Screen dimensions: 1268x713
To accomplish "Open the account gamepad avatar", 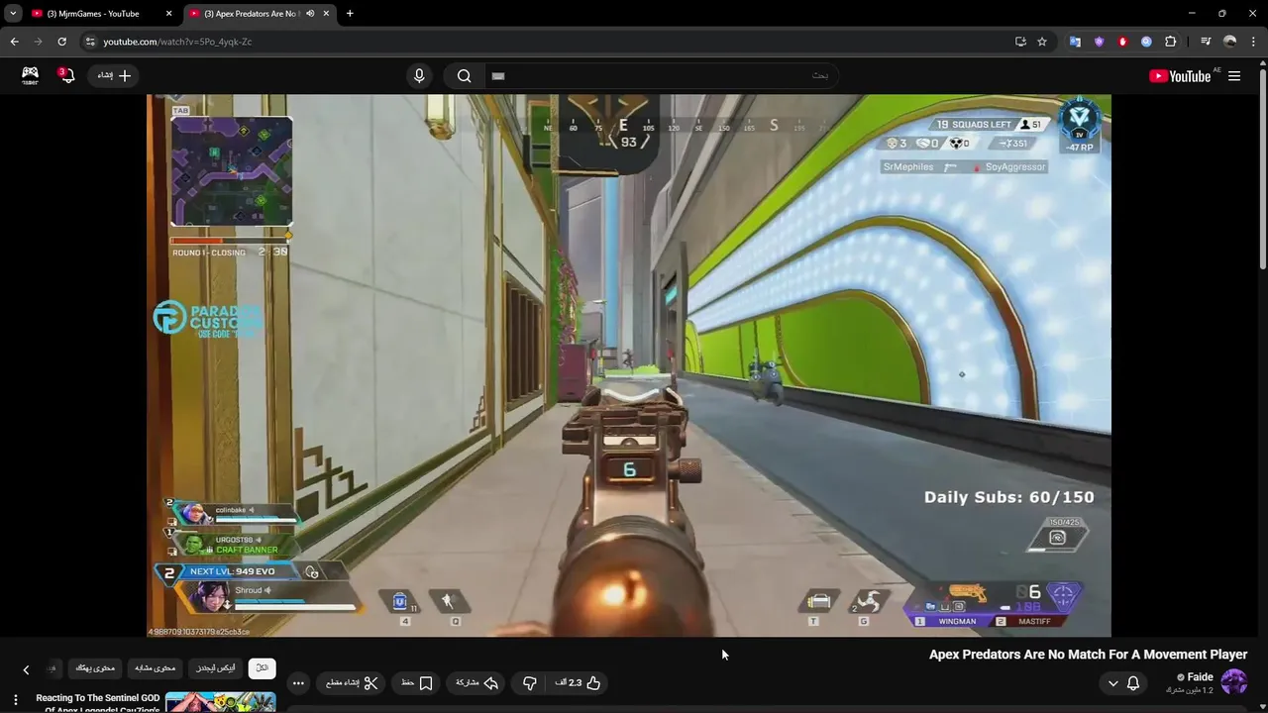I will (x=31, y=75).
